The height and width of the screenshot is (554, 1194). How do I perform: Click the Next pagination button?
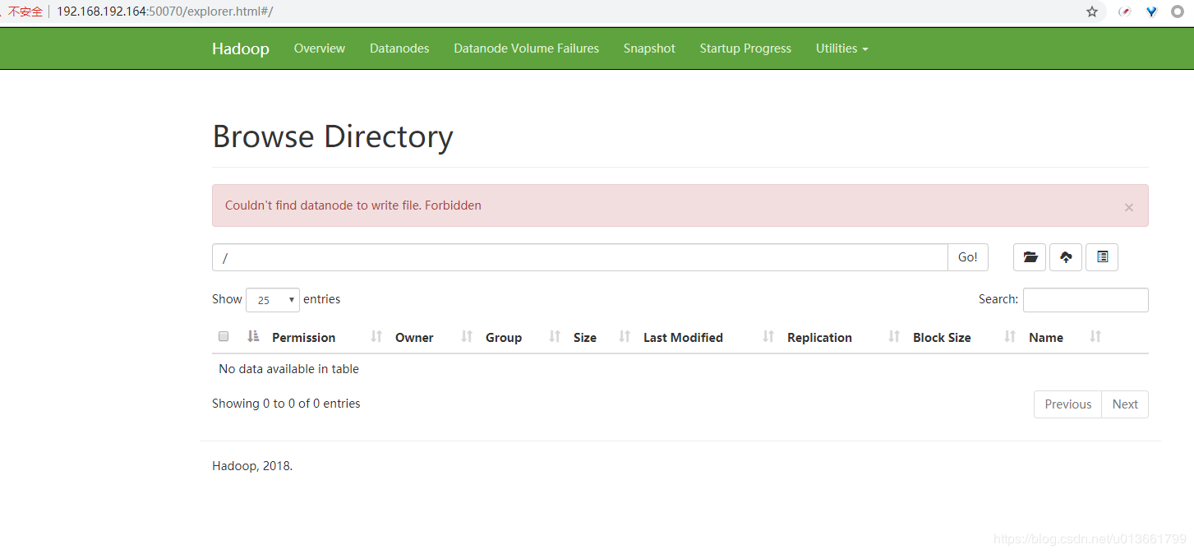(1125, 404)
